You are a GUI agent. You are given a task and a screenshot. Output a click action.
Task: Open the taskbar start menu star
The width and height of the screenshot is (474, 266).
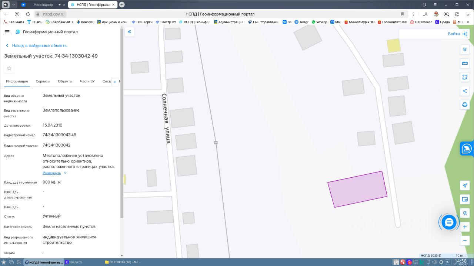click(x=4, y=262)
